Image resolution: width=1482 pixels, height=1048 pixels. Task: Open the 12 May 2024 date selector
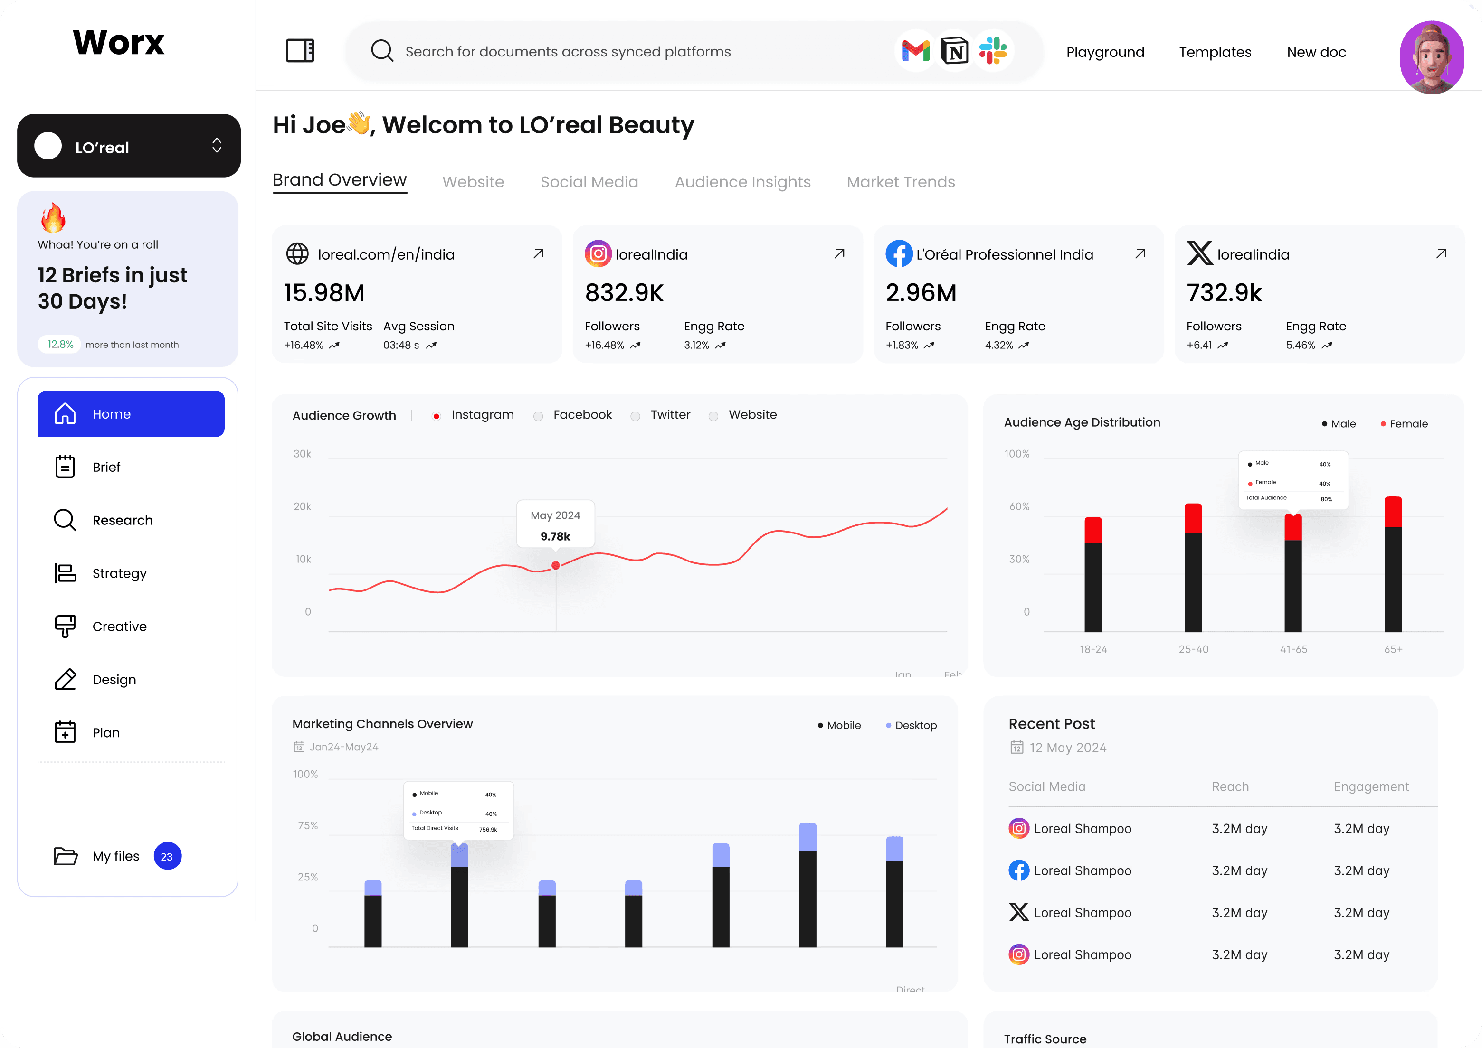tap(1058, 747)
